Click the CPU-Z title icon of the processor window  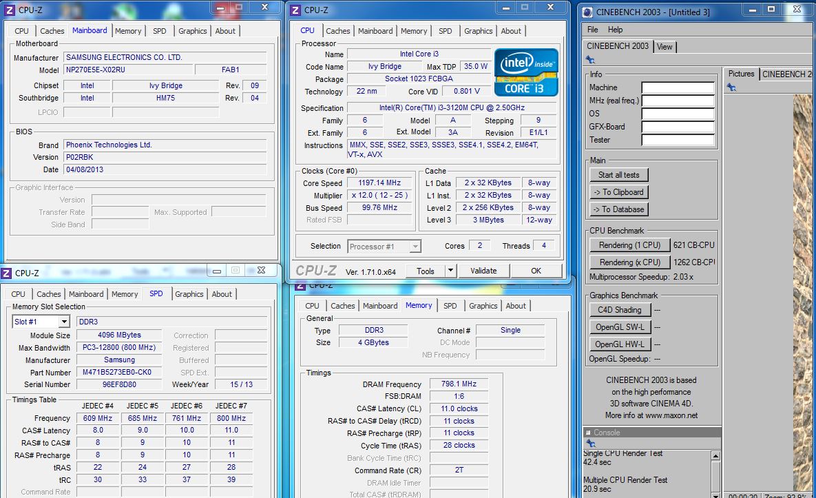coord(295,10)
